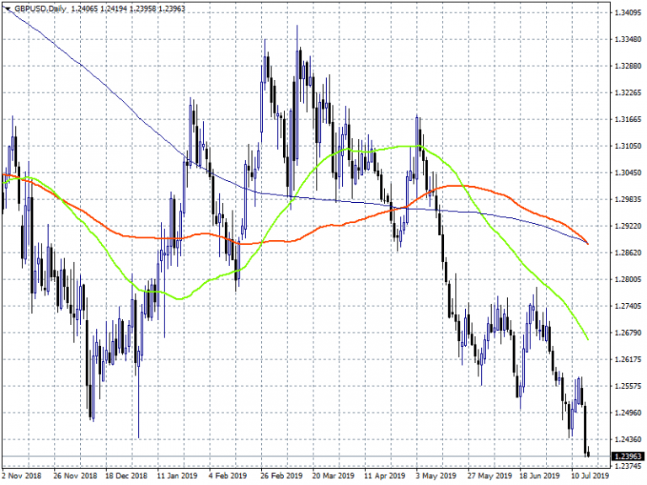Click the 26 Feb 2019 date label
The width and height of the screenshot is (647, 485).
point(281,475)
